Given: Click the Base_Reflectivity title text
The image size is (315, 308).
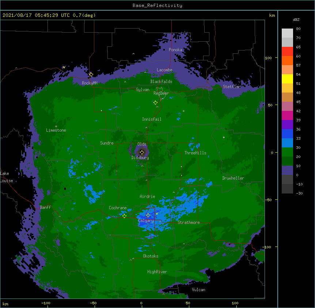Looking at the screenshot, I should (x=157, y=5).
